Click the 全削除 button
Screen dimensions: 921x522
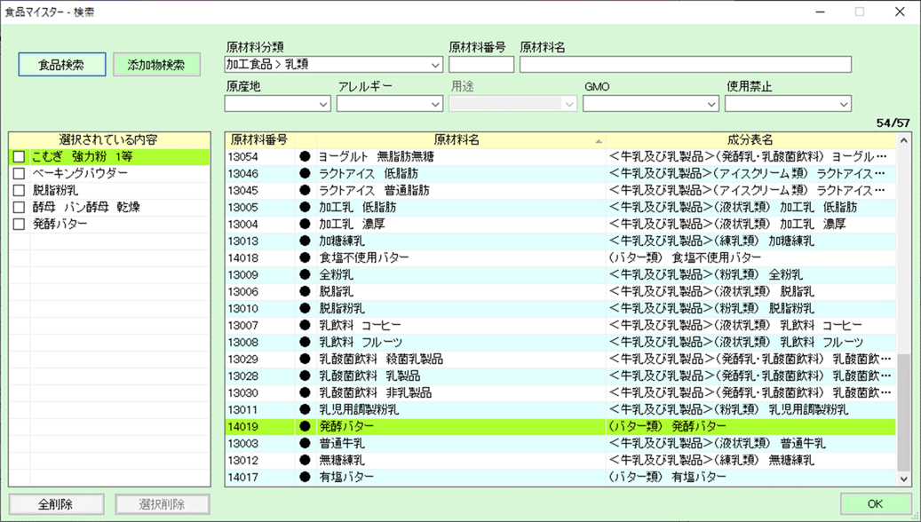[56, 503]
